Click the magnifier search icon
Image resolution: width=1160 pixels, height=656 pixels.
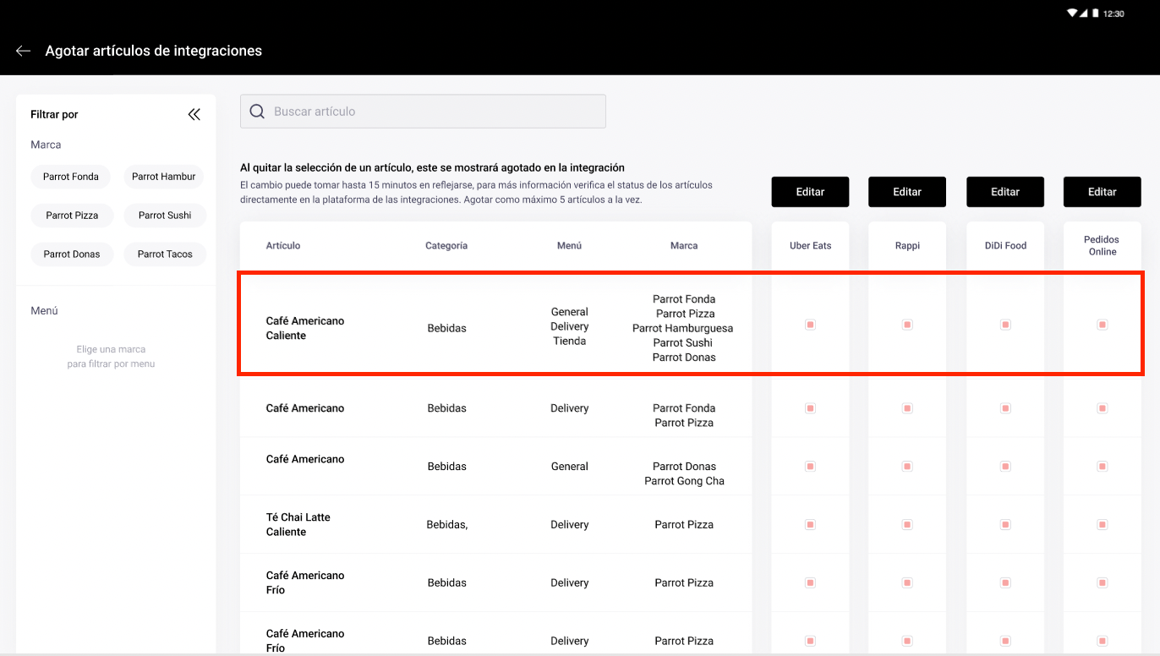[257, 112]
